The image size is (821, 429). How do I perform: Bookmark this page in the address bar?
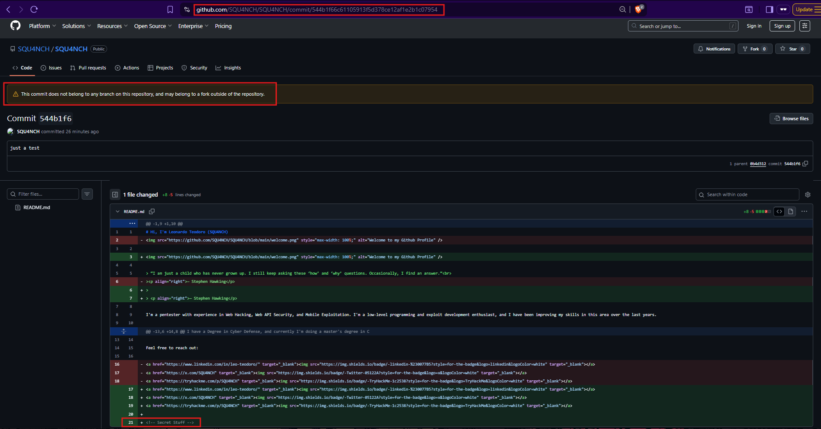pos(170,9)
